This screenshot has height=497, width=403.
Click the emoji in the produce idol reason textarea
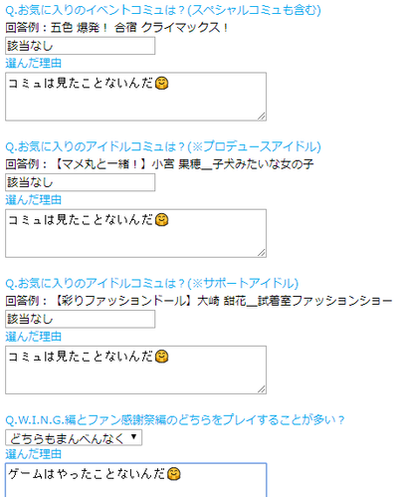pyautogui.click(x=162, y=220)
